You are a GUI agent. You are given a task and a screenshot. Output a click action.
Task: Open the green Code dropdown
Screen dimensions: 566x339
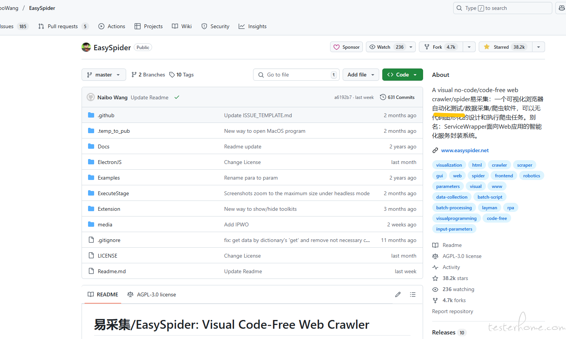coord(402,75)
